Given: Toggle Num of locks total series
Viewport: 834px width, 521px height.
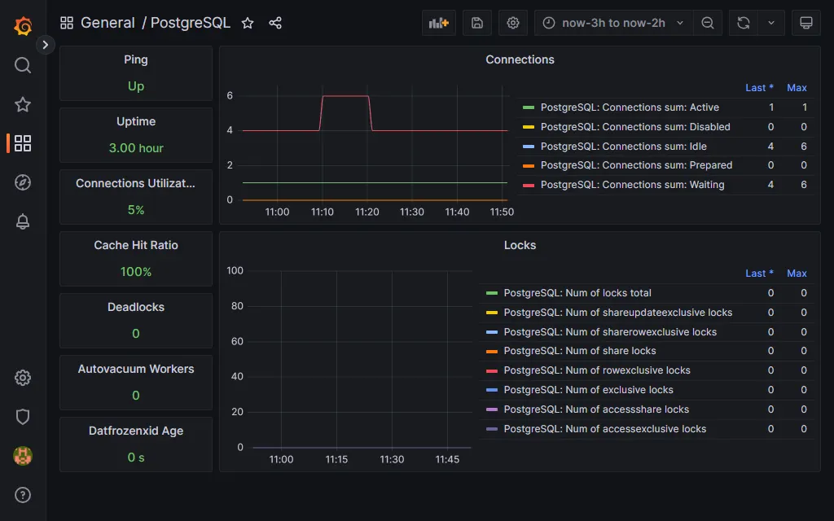Looking at the screenshot, I should (577, 293).
